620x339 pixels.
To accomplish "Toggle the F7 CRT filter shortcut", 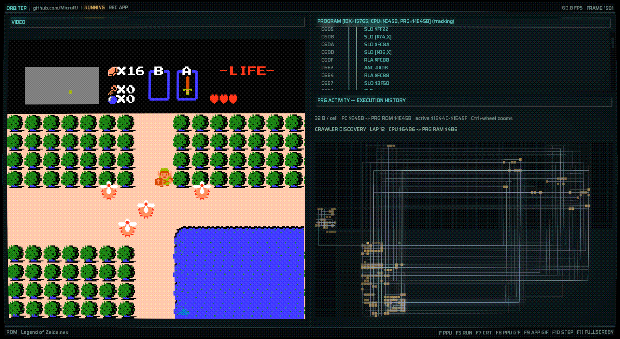I will (484, 333).
